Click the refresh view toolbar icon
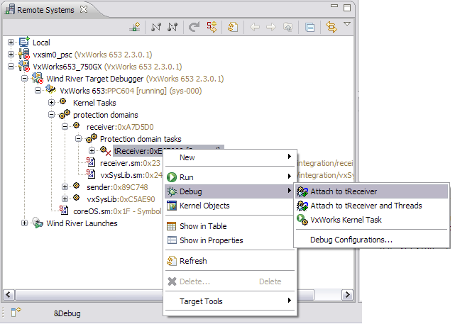Viewport: 455px width, 324px height. (233, 27)
